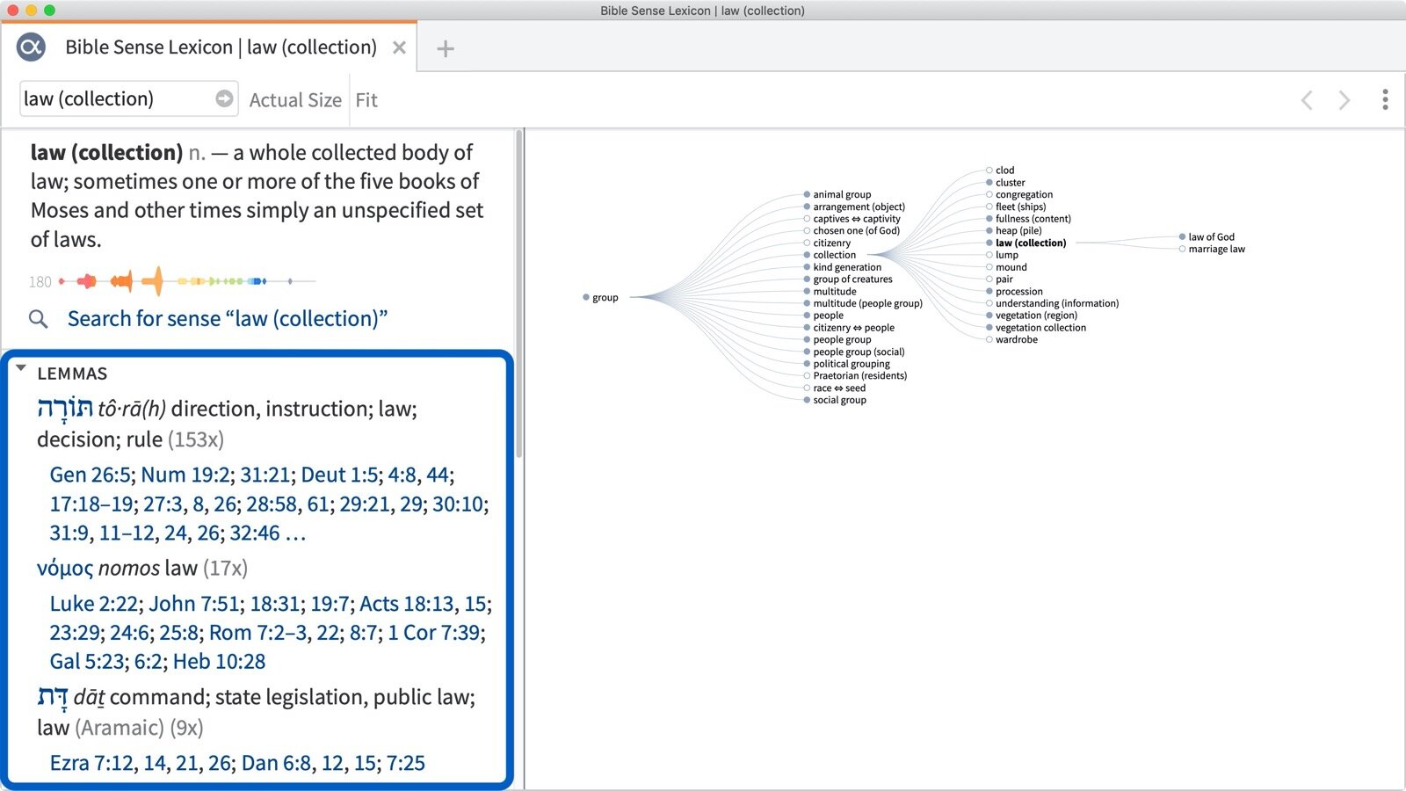
Task: Open a new tab with the plus button
Action: [446, 48]
